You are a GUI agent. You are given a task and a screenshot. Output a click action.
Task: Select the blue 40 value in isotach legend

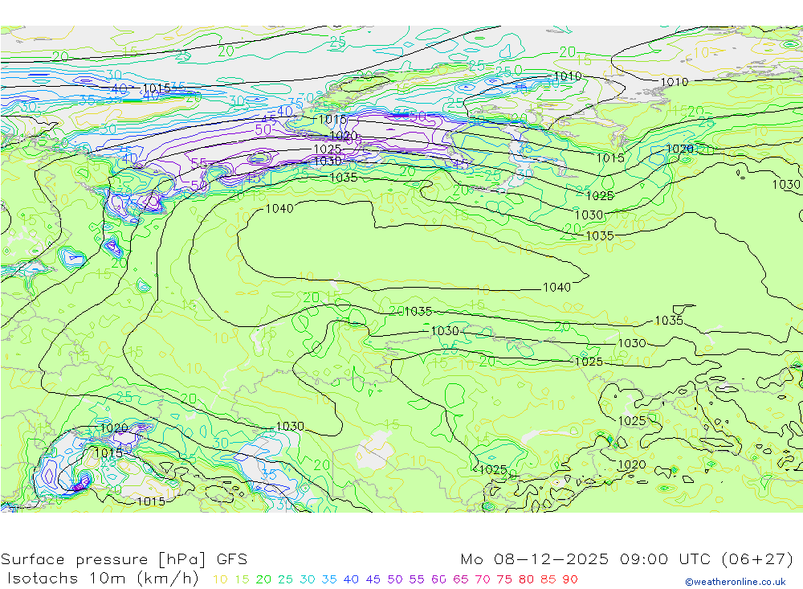(351, 579)
